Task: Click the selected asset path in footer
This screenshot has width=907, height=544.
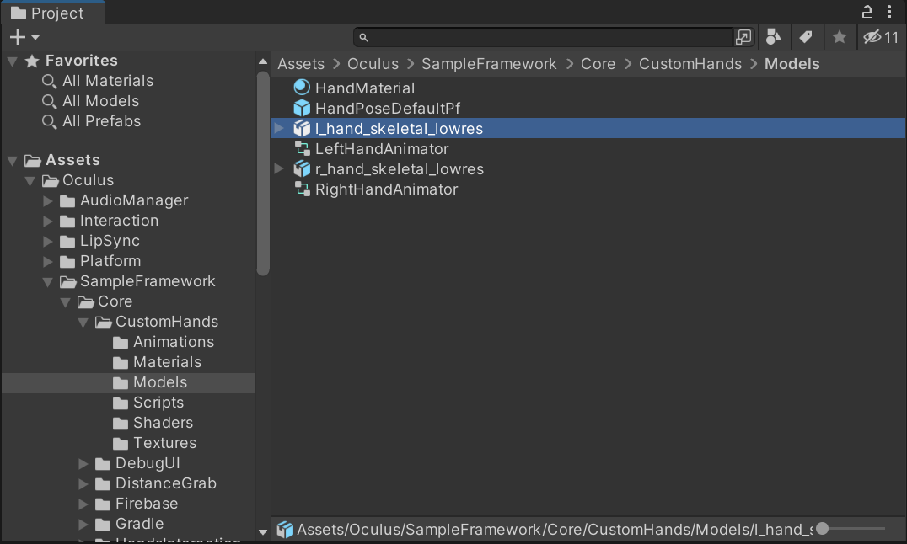Action: pos(554,530)
